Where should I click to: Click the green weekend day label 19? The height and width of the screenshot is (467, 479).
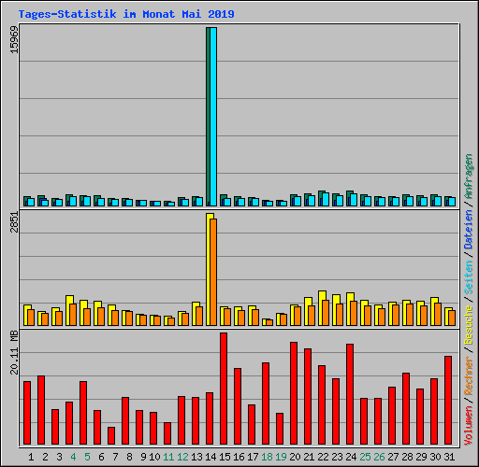(x=281, y=457)
